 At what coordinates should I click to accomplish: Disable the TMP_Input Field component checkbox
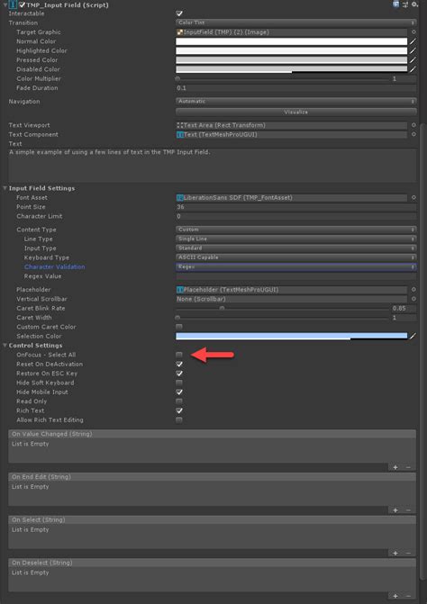22,5
